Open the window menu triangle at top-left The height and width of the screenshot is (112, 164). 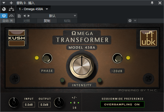pyautogui.click(x=4, y=3)
